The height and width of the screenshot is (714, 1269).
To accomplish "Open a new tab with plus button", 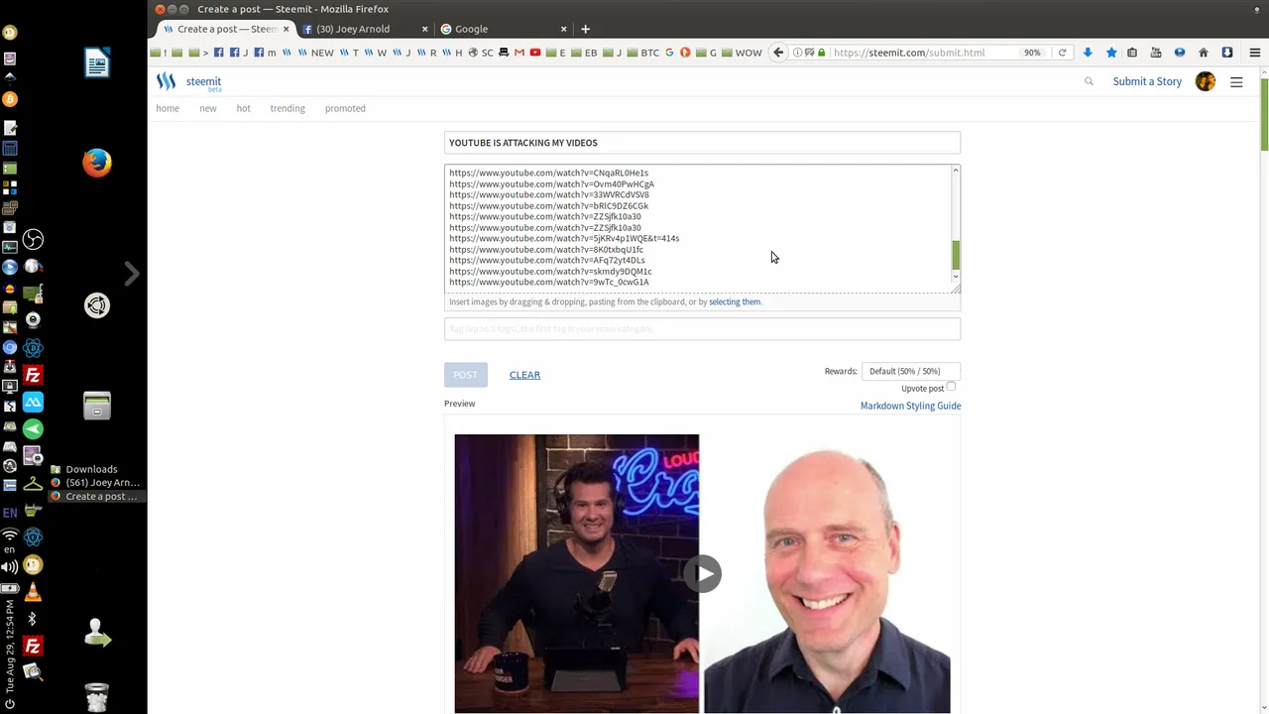I will click(585, 29).
